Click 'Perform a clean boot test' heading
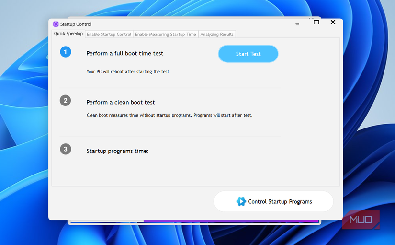Image resolution: width=395 pixels, height=245 pixels. coord(120,102)
